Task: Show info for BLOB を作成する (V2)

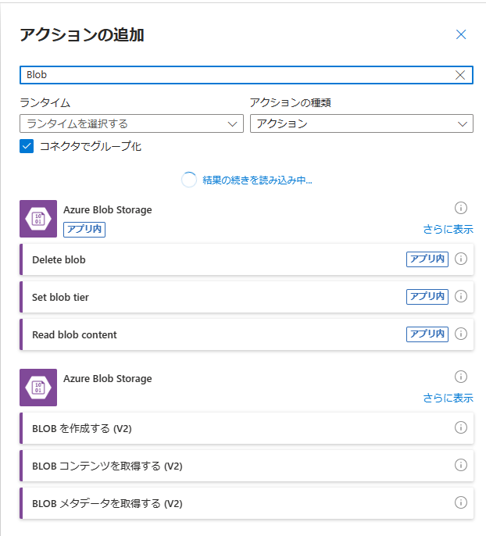Action: [x=461, y=427]
